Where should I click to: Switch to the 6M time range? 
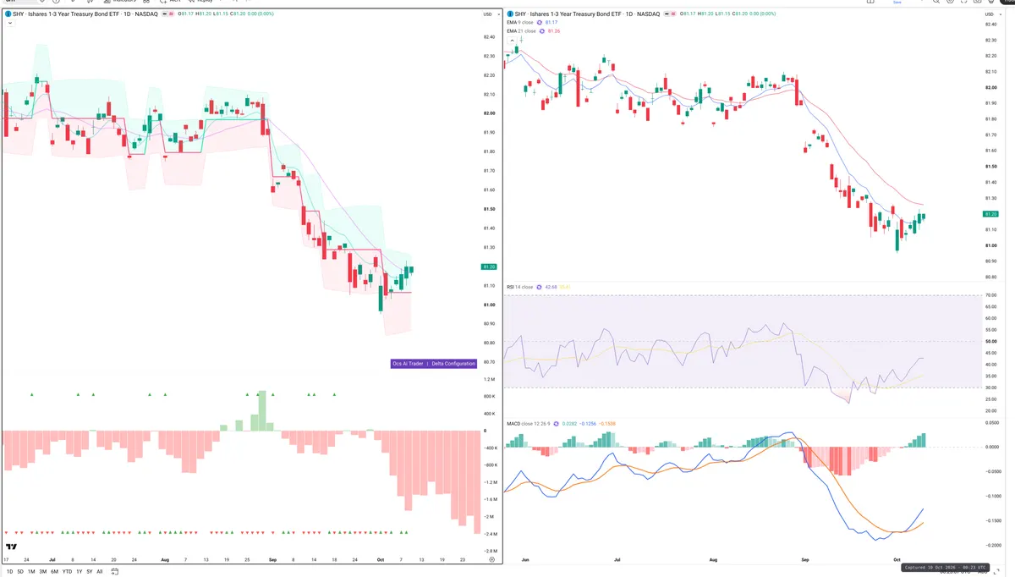coord(54,572)
